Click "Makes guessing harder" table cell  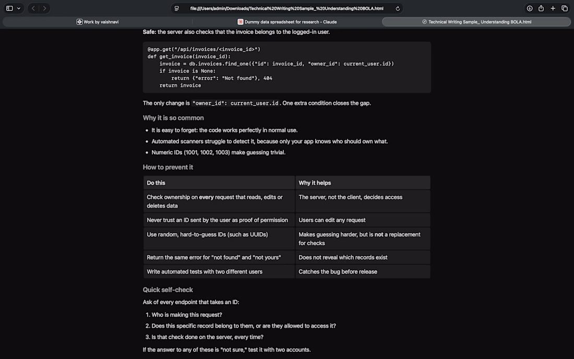pyautogui.click(x=363, y=238)
